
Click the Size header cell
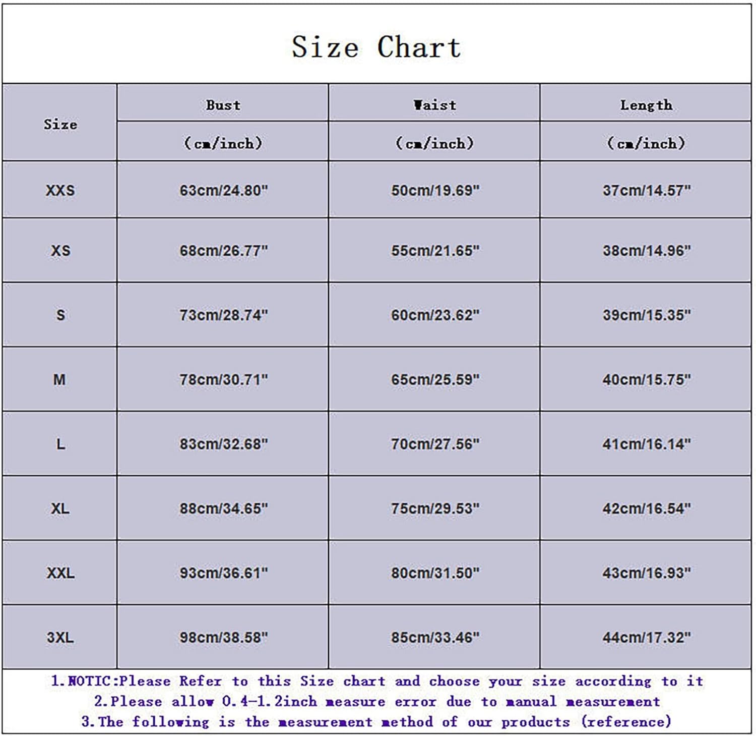coord(60,124)
